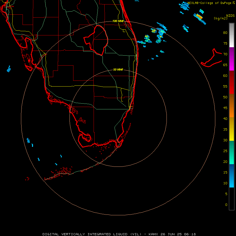Select the 65 value on the scale

(x=225, y=65)
